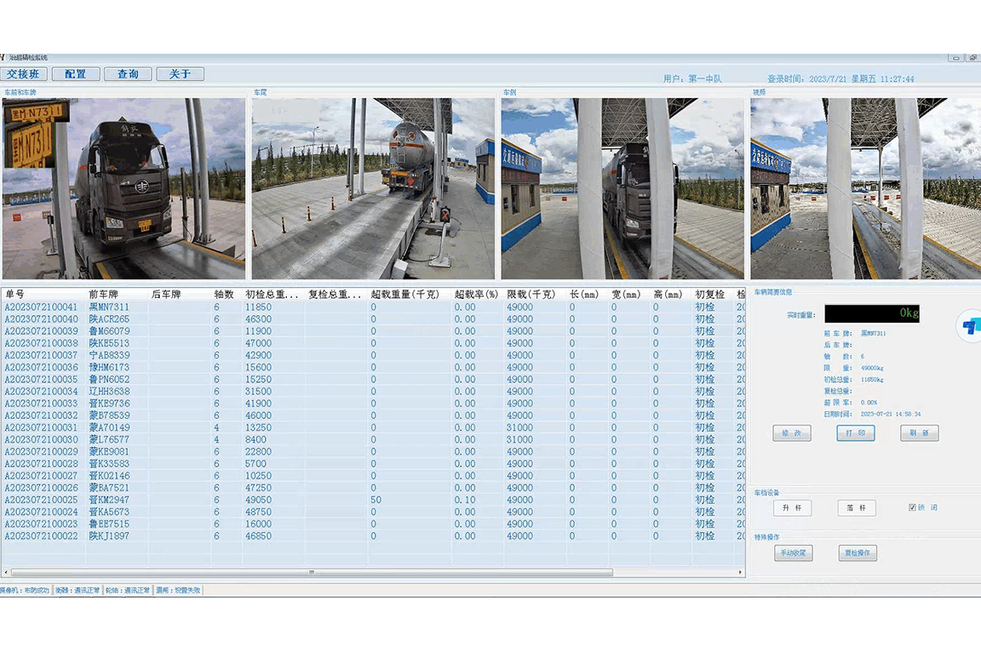Open the 关于 menu item
This screenshot has height=654, width=981.
click(x=180, y=74)
